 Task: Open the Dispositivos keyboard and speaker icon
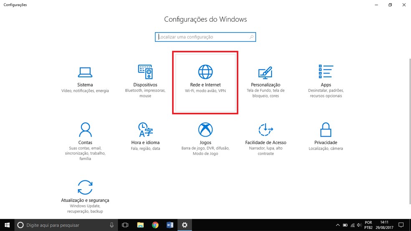point(145,71)
